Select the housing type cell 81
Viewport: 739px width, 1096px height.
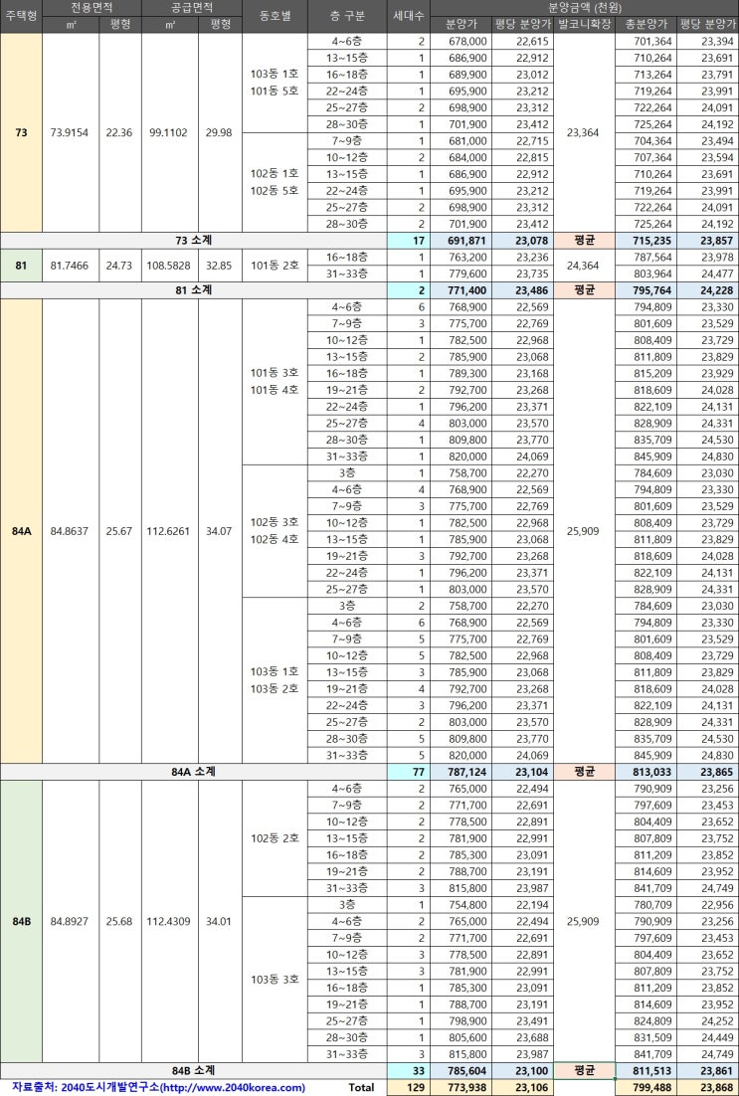coord(21,266)
